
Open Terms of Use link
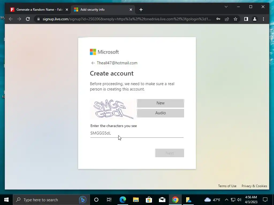227,186
